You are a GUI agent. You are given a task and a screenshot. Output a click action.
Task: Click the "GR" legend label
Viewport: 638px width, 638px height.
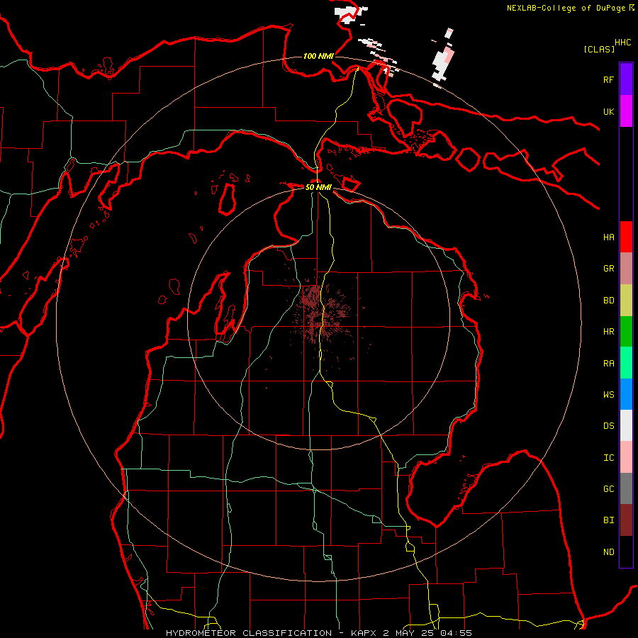(609, 269)
